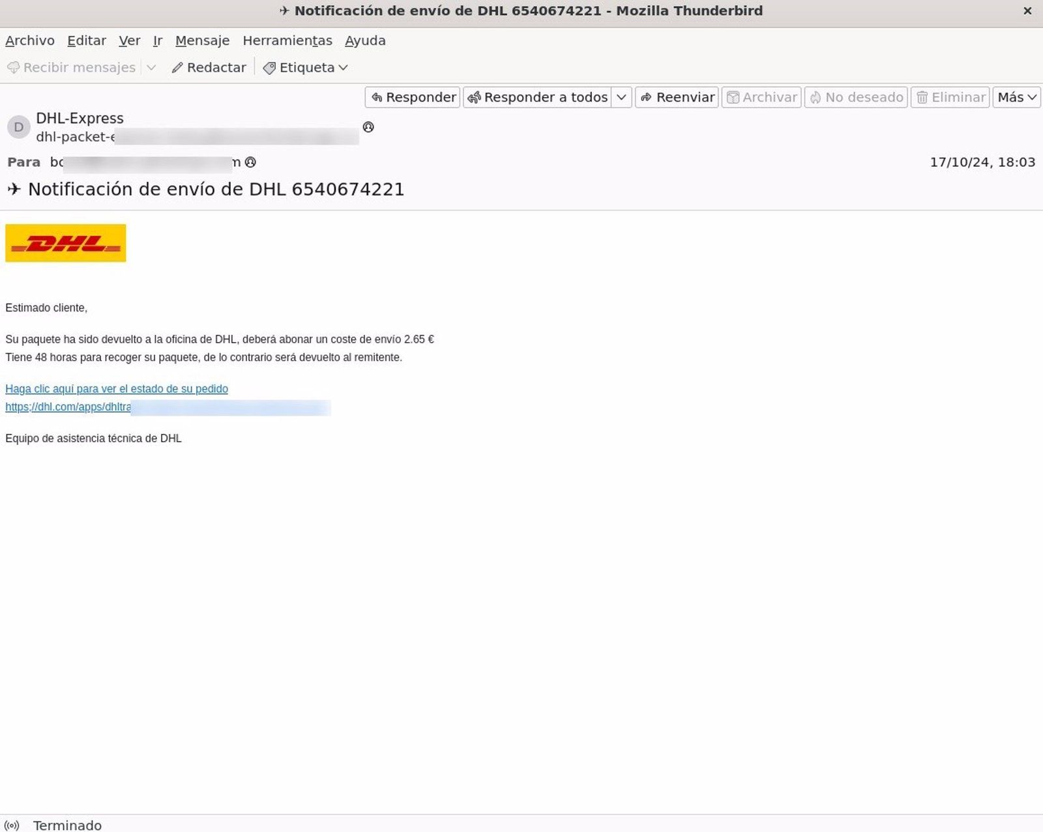Open the Herramientas menu

point(287,40)
